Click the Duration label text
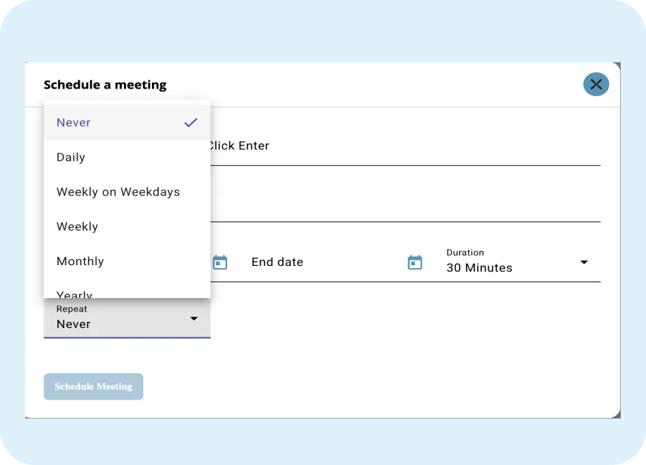This screenshot has height=465, width=646. [x=465, y=252]
